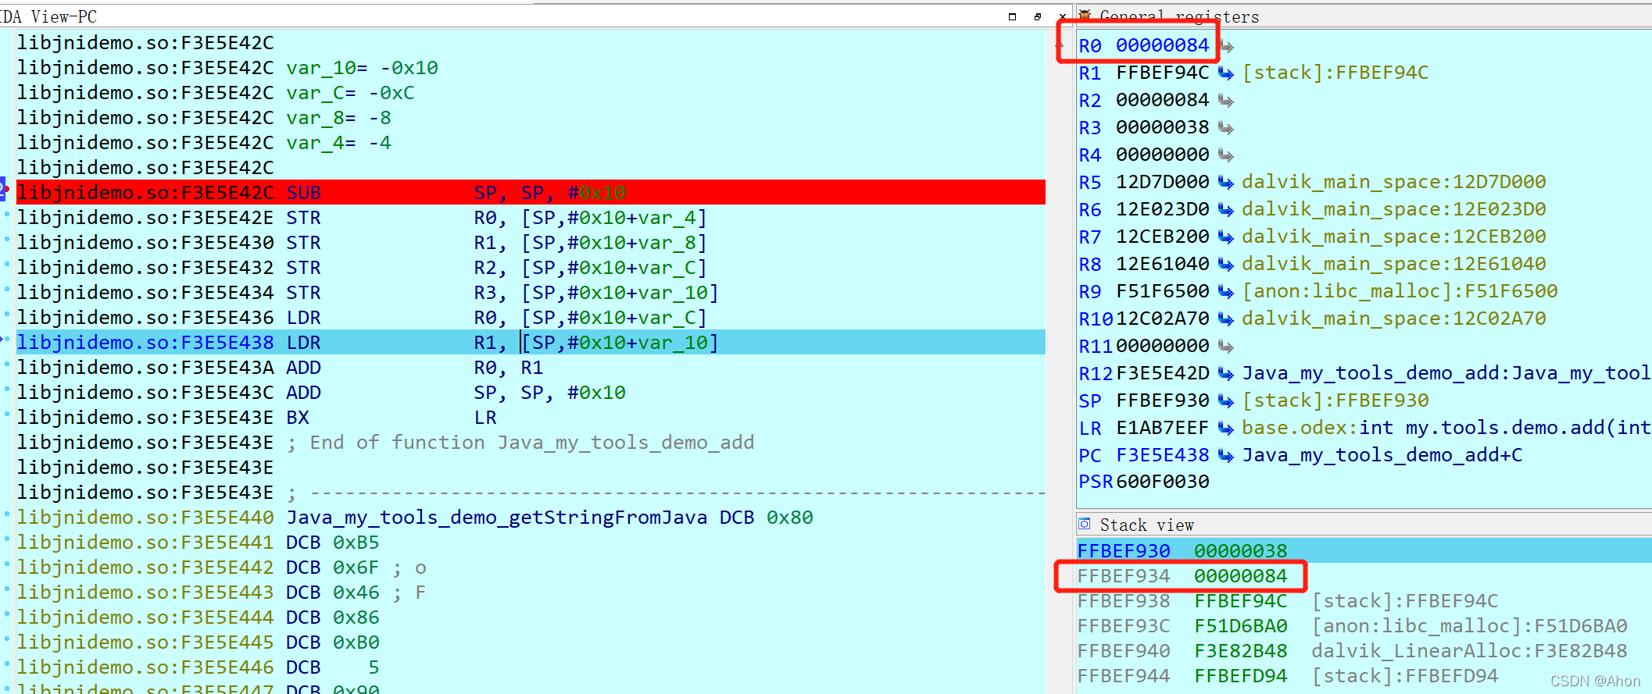Click the IDA View-PC restore window button
This screenshot has height=694, width=1652.
(x=1013, y=16)
